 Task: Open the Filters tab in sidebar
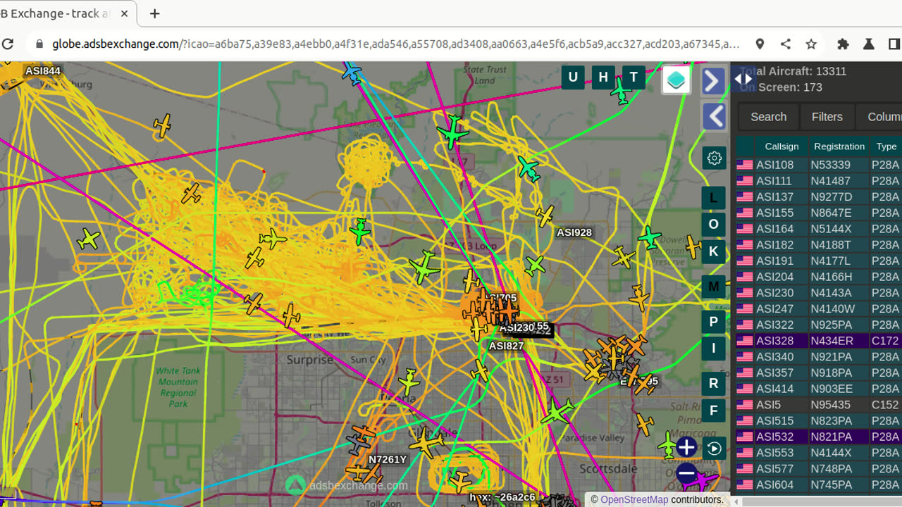827,117
